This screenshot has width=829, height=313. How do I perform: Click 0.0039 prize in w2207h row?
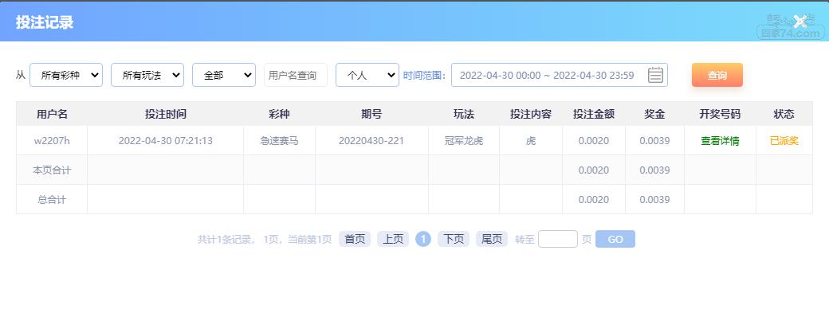point(654,141)
